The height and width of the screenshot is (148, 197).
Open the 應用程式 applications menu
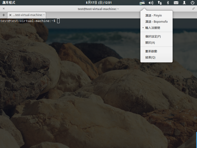tap(9, 2)
